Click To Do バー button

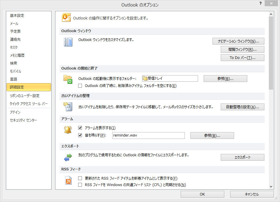pyautogui.click(x=242, y=58)
